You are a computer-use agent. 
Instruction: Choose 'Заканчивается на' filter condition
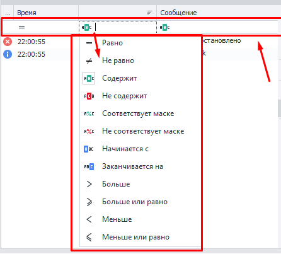(x=140, y=166)
